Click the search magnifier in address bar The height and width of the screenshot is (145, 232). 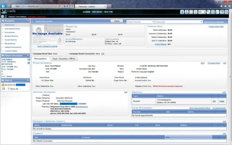click(59, 6)
